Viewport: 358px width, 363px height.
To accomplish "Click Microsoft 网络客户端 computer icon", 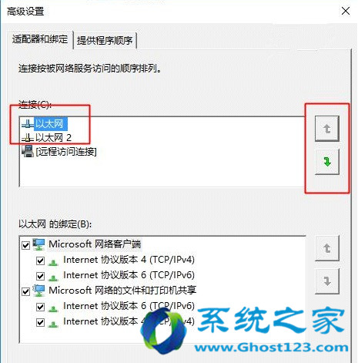I will point(38,244).
